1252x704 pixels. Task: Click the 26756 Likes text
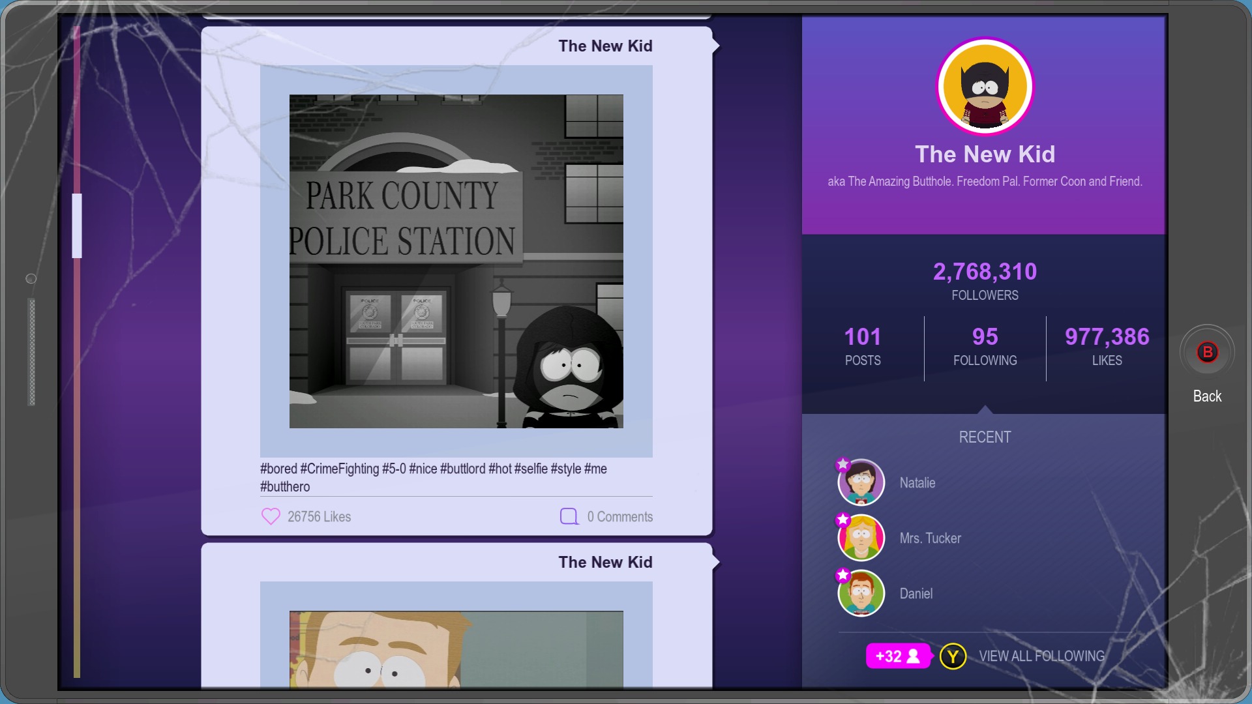[x=319, y=517]
